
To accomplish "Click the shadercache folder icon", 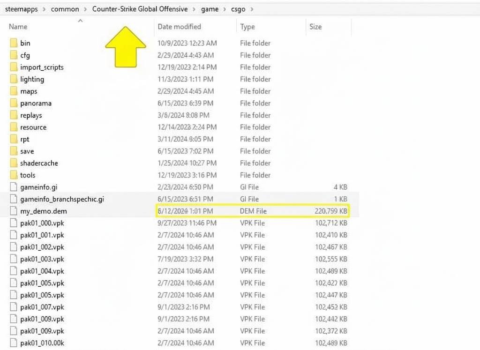I will (13, 163).
